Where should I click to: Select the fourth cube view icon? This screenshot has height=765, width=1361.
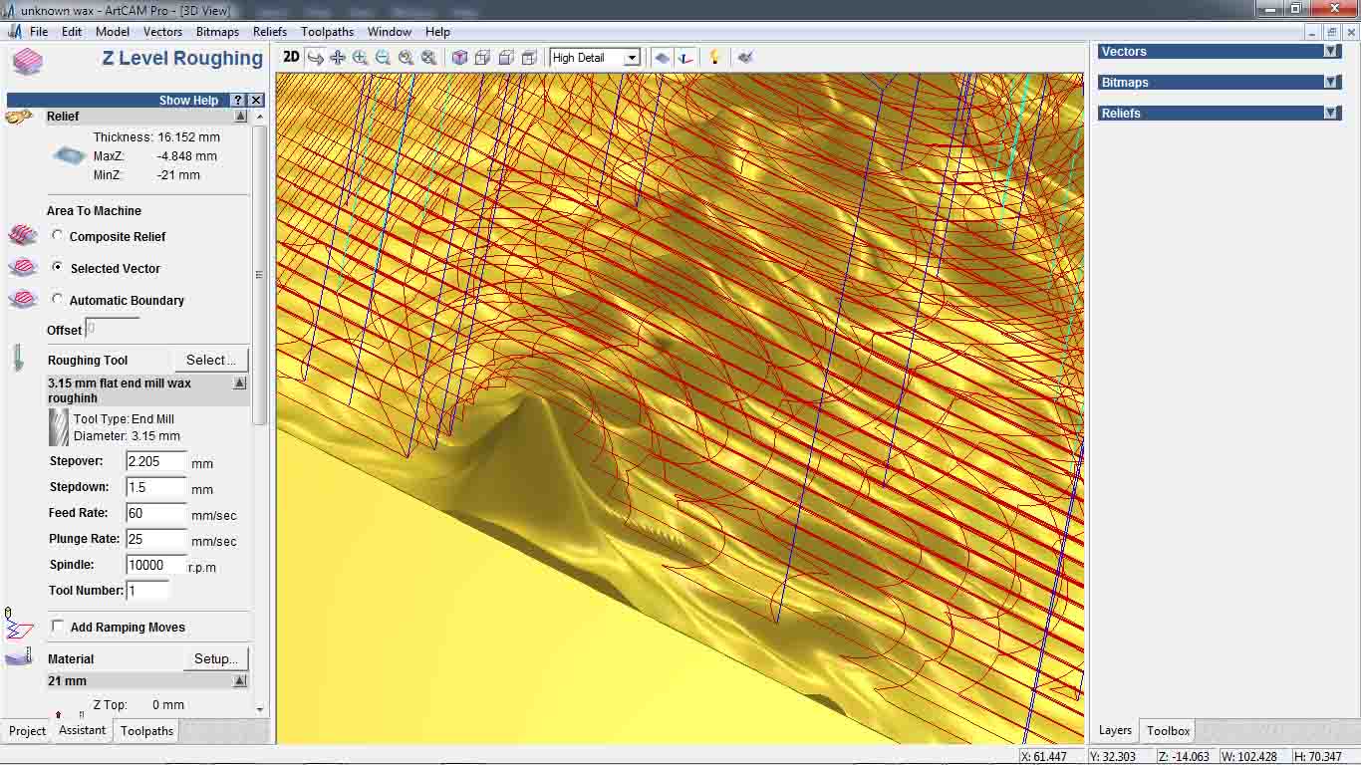(529, 58)
